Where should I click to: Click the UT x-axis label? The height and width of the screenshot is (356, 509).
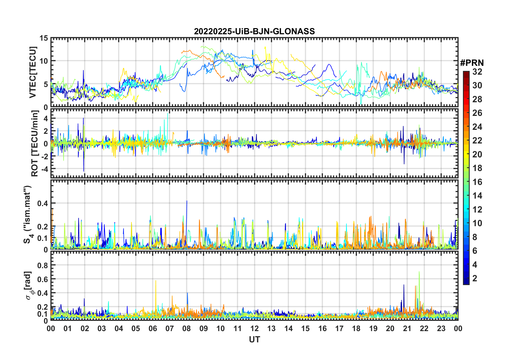click(x=254, y=339)
